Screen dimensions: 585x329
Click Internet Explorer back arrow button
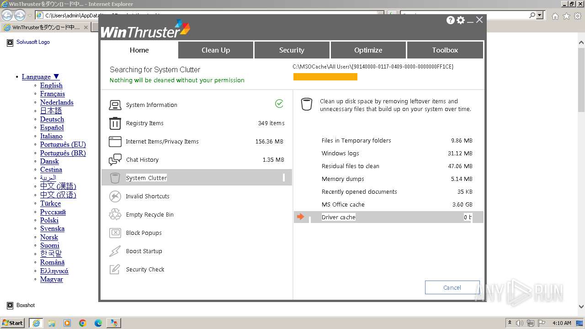[x=7, y=15]
